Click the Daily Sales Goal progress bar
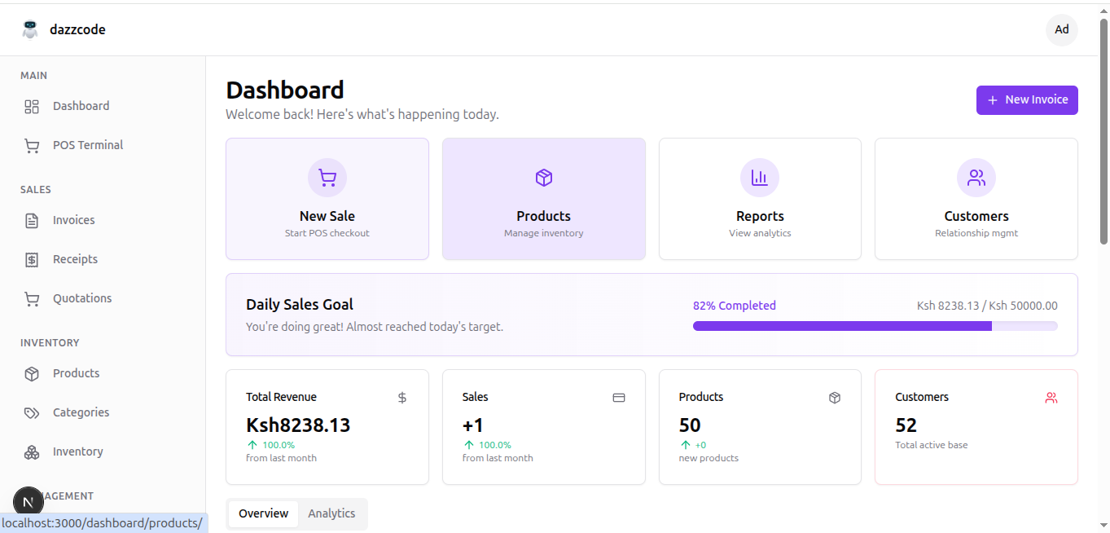The image size is (1110, 533). tap(875, 325)
